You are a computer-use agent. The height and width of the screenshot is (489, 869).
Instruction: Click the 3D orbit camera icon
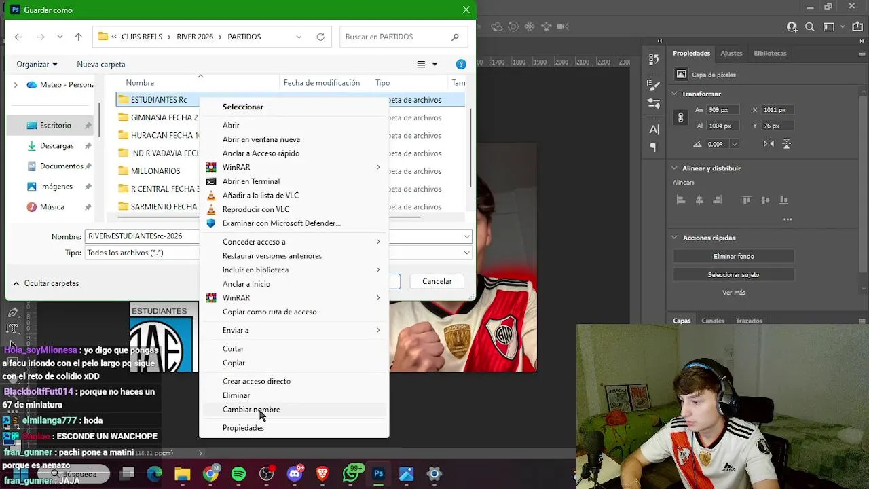click(x=497, y=27)
